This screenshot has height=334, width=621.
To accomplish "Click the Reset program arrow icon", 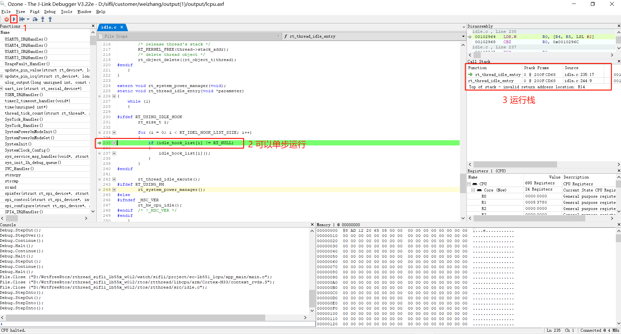I will [22, 19].
